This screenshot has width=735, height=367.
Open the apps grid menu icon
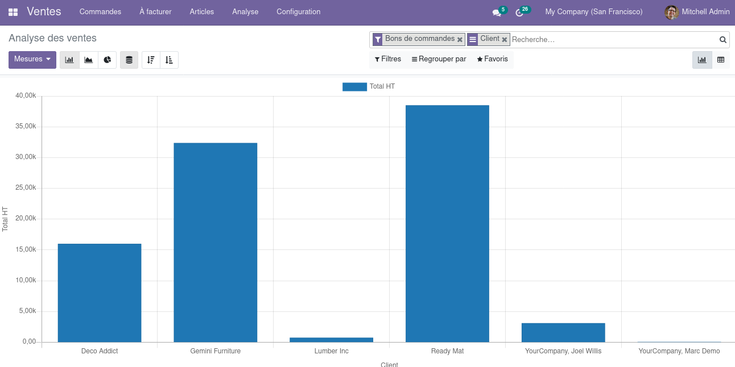click(x=13, y=12)
